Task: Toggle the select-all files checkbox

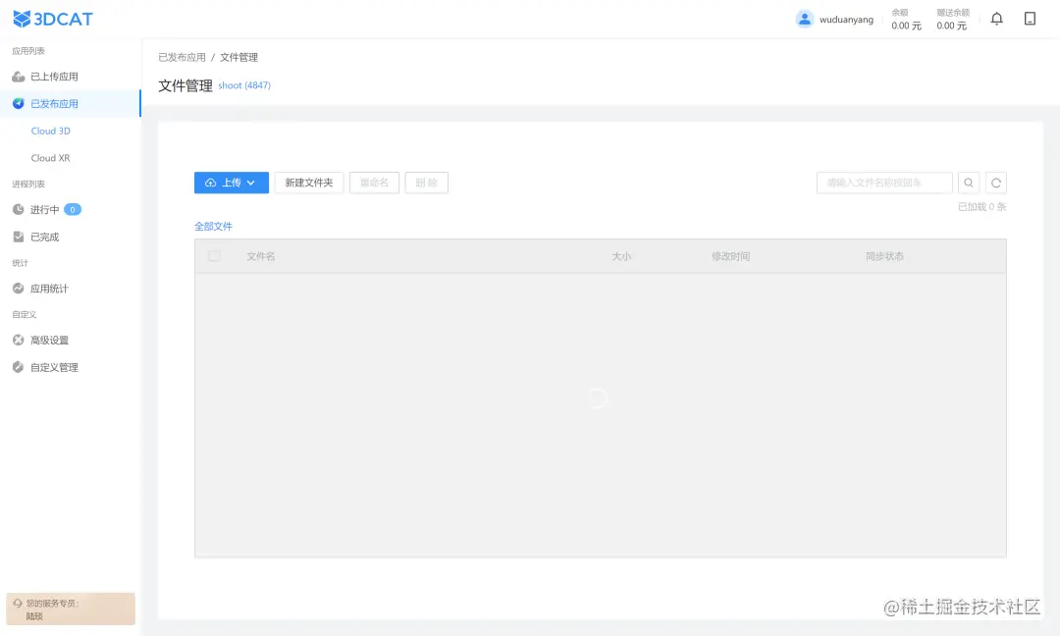Action: pyautogui.click(x=214, y=256)
